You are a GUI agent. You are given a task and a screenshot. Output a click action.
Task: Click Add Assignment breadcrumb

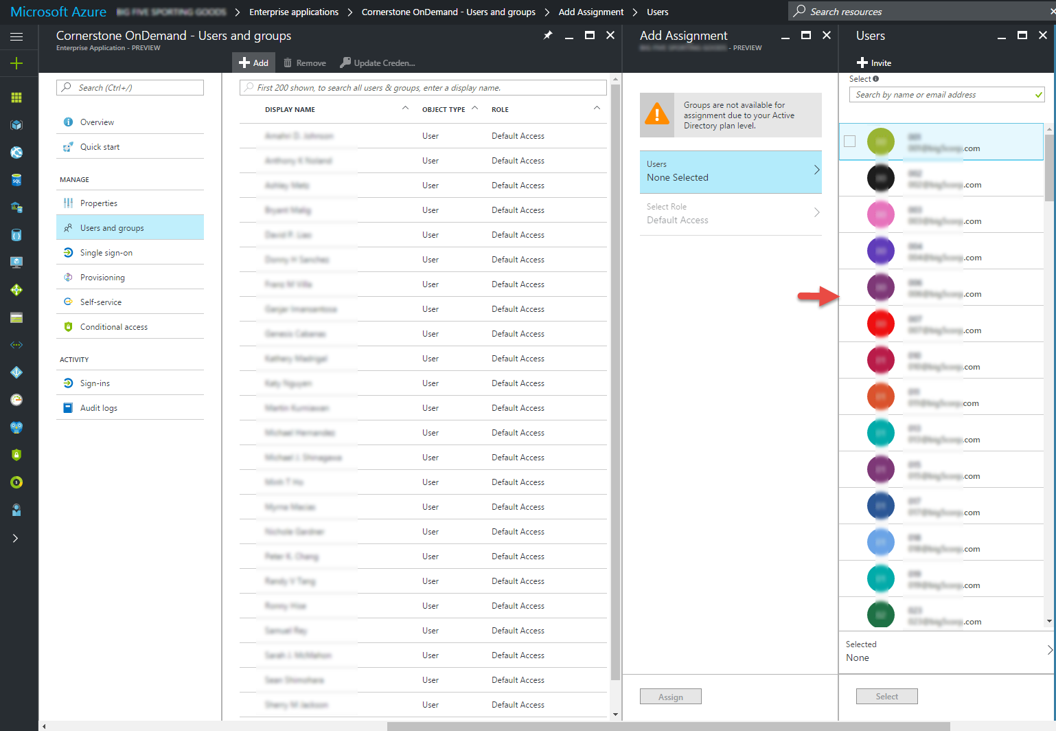coord(591,12)
